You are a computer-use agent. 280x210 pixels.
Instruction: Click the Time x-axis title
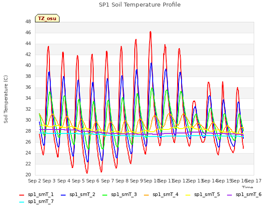point(248,187)
